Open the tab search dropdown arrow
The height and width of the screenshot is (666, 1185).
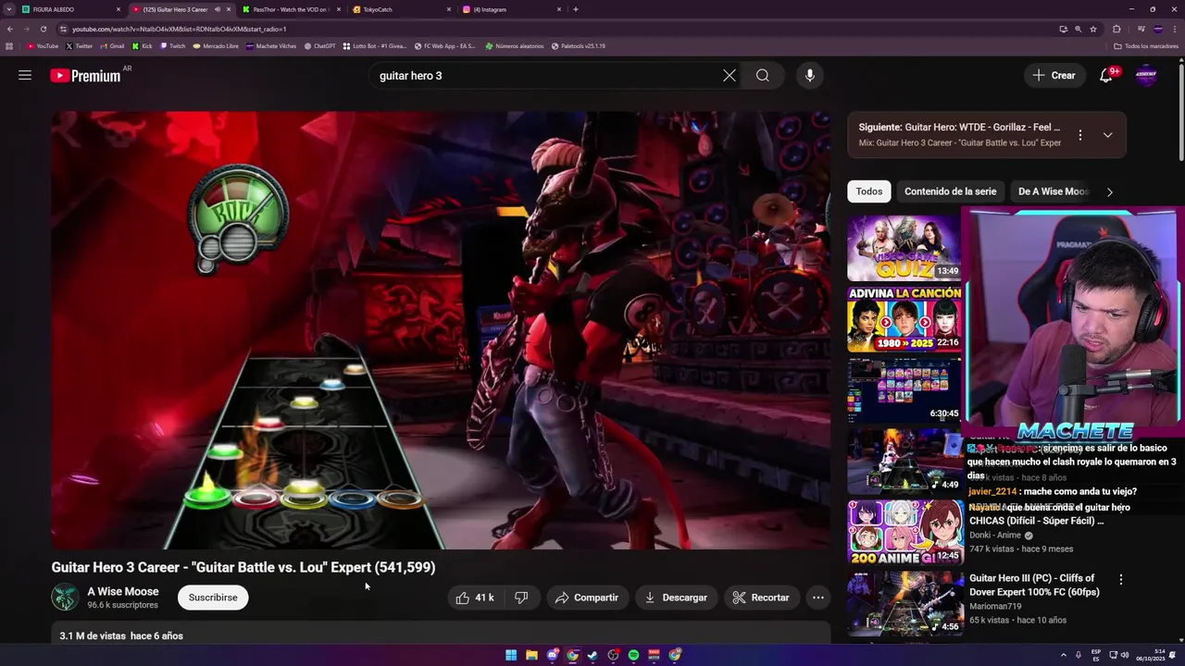point(9,9)
